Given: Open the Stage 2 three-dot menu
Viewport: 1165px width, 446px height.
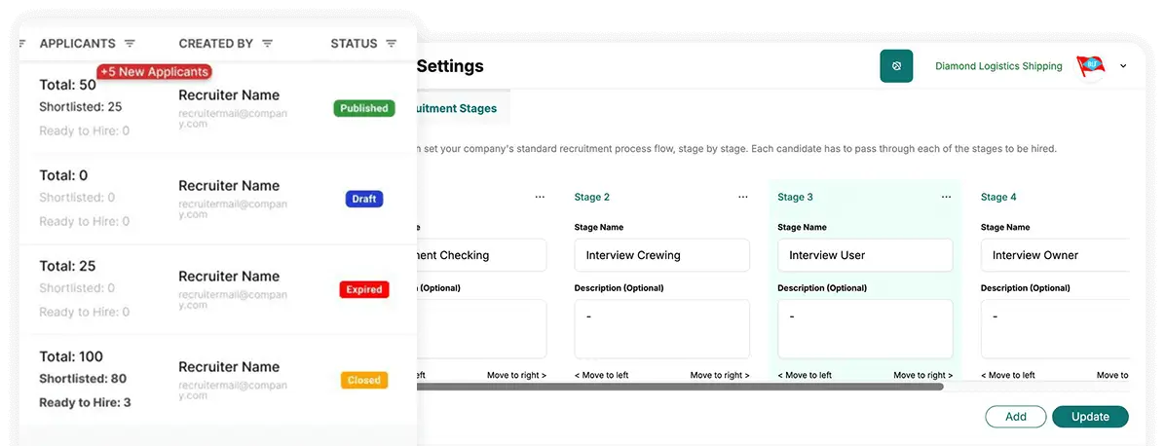Looking at the screenshot, I should [743, 197].
